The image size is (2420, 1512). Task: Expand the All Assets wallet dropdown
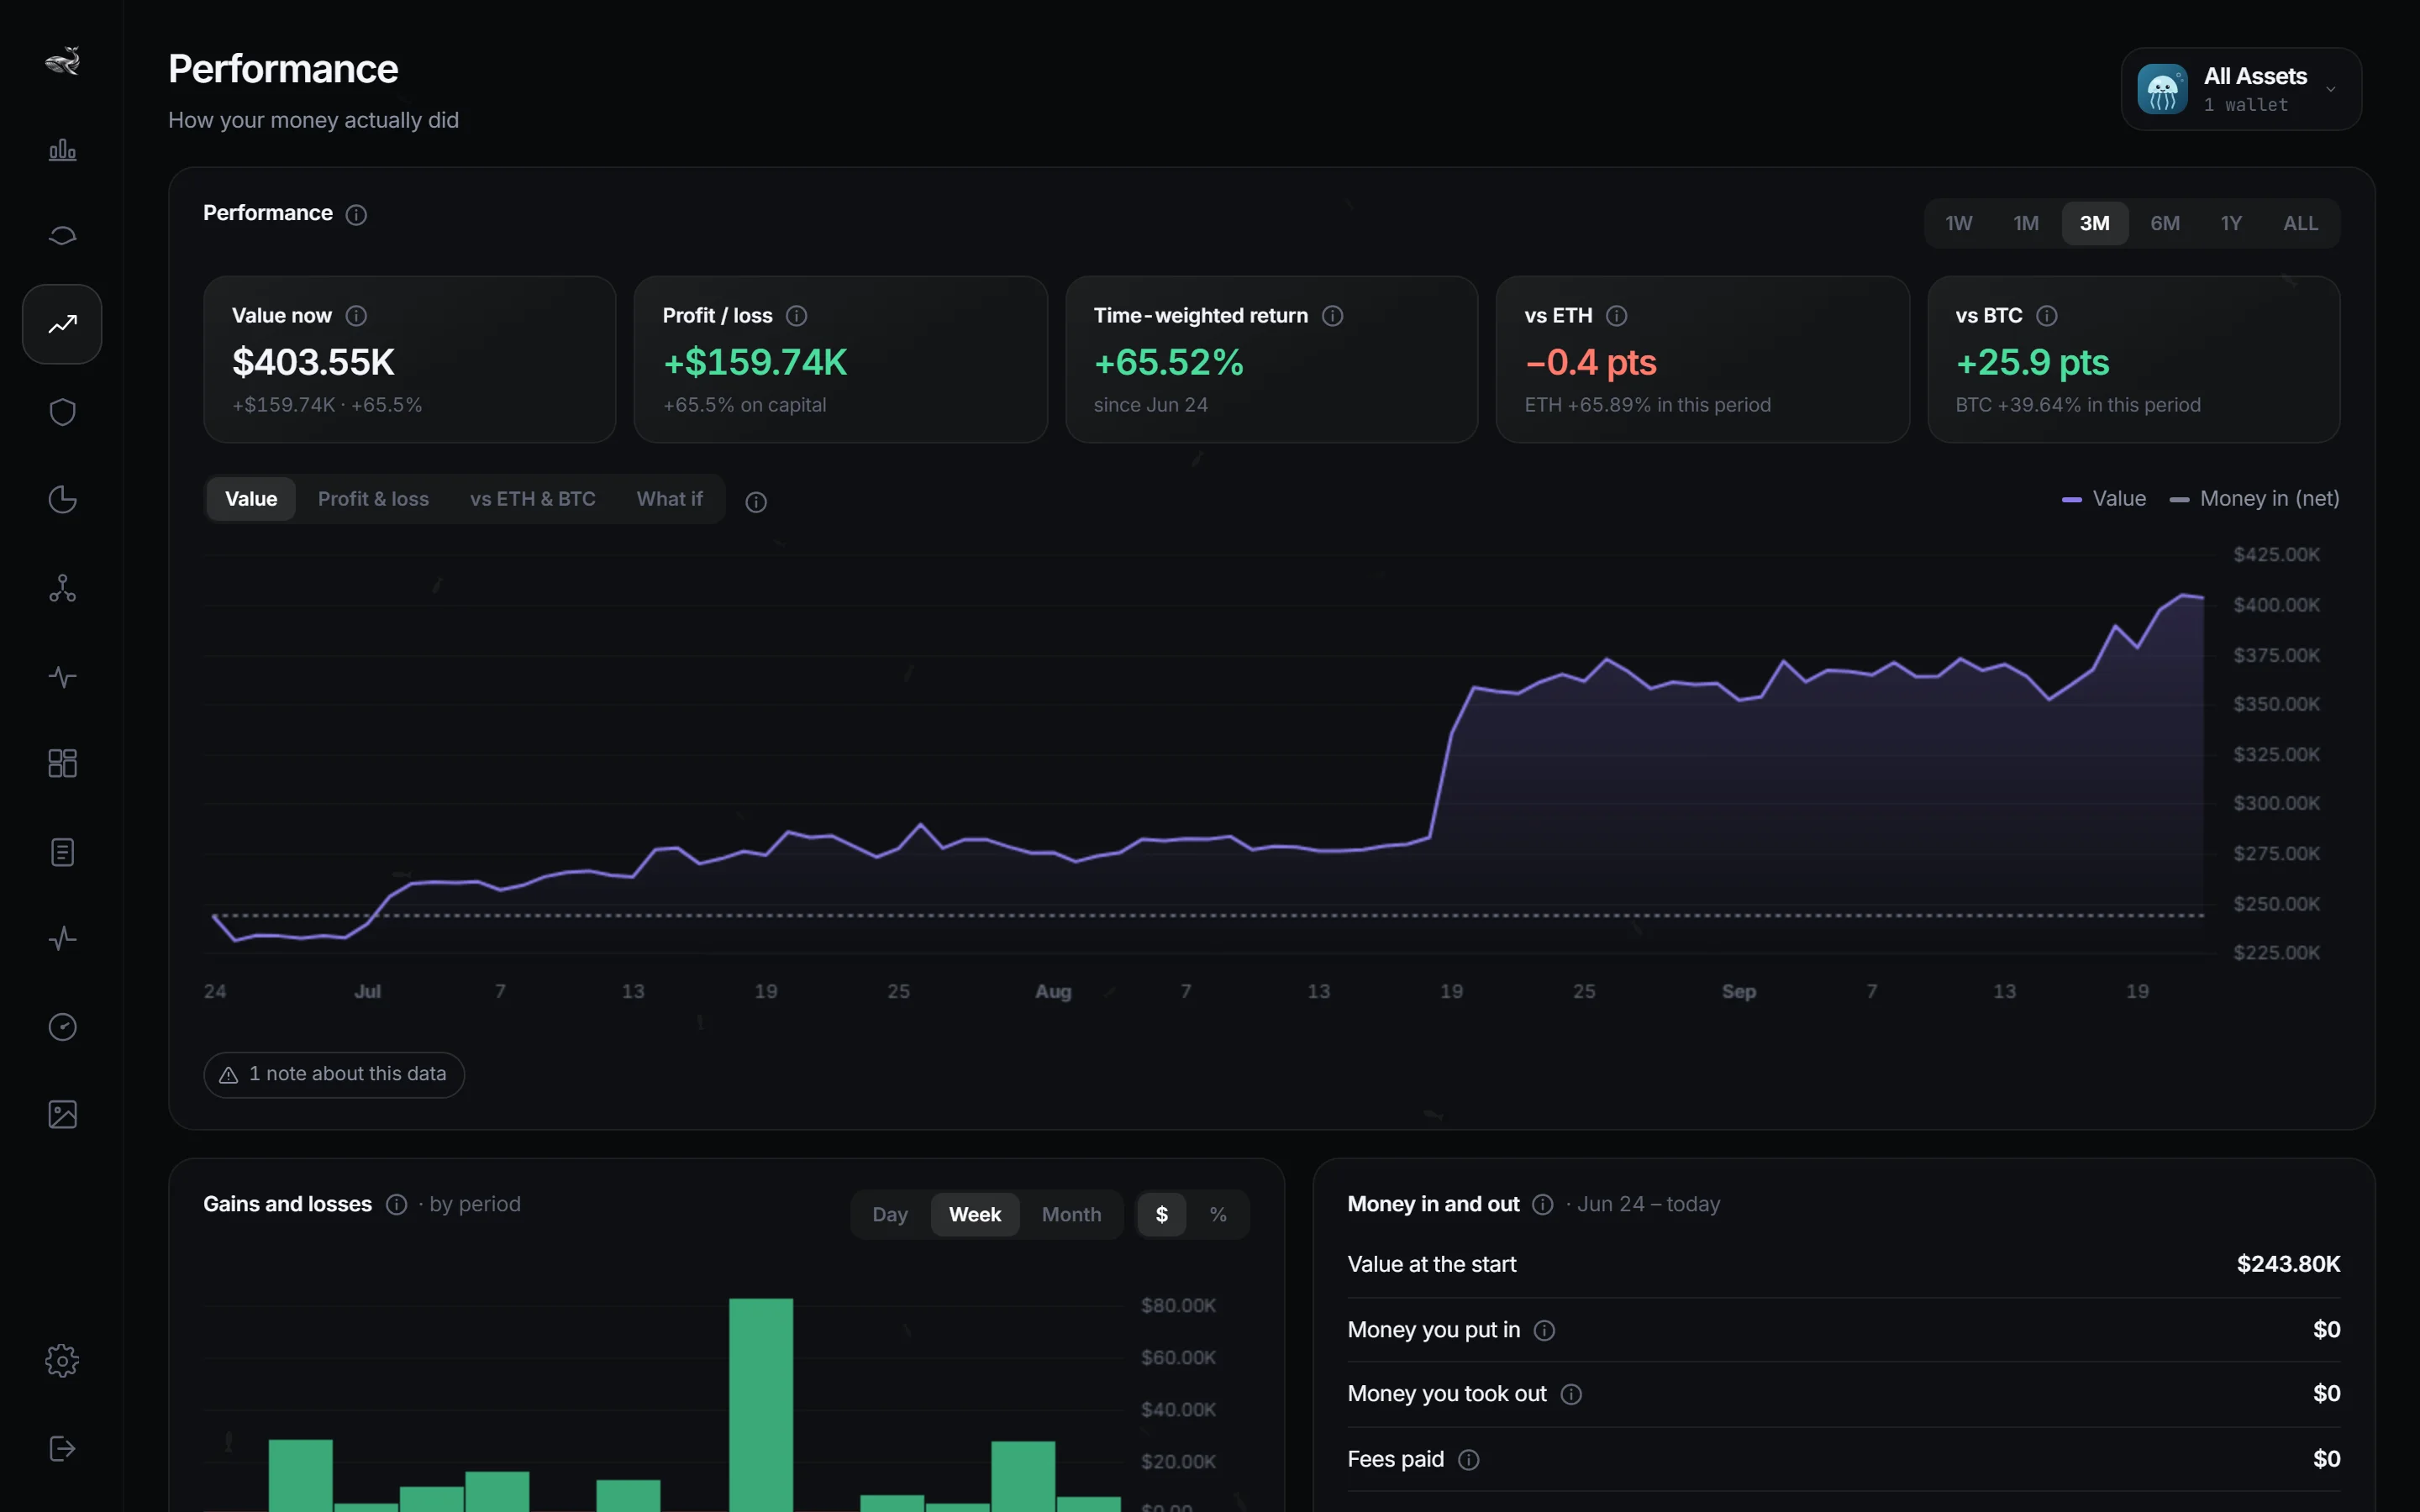pos(2241,89)
